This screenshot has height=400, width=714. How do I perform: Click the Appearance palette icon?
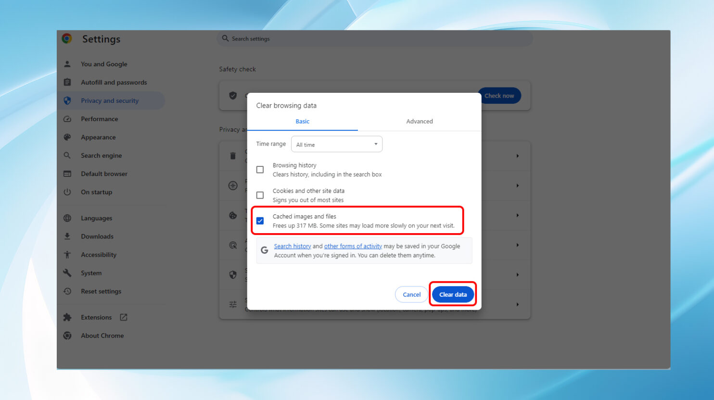pos(67,137)
